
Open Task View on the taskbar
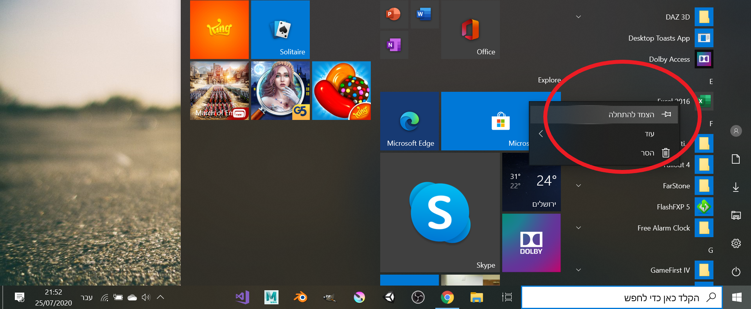click(507, 298)
